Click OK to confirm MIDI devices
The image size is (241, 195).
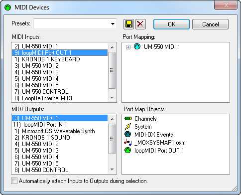171,24
